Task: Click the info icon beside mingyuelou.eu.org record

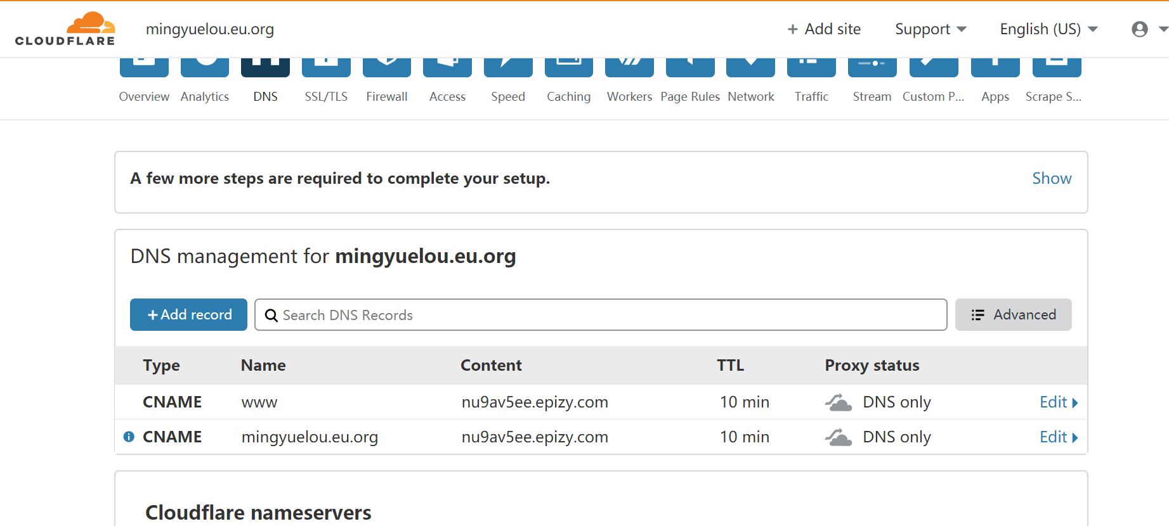Action: 129,437
